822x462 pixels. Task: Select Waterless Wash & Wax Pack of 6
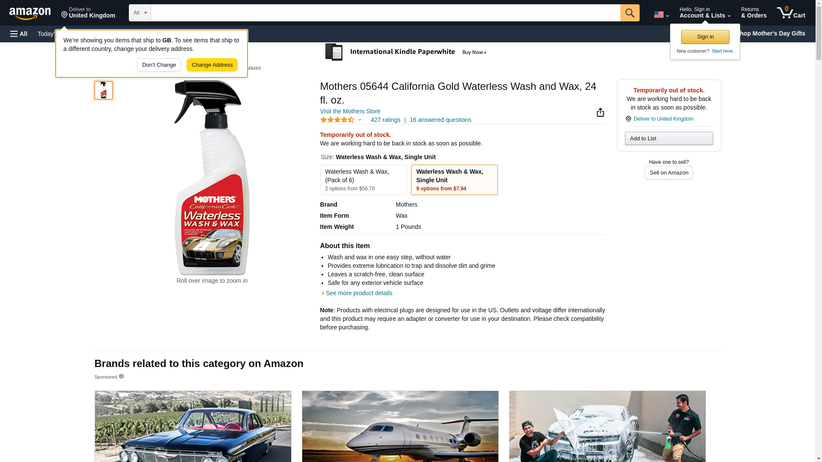pos(363,180)
